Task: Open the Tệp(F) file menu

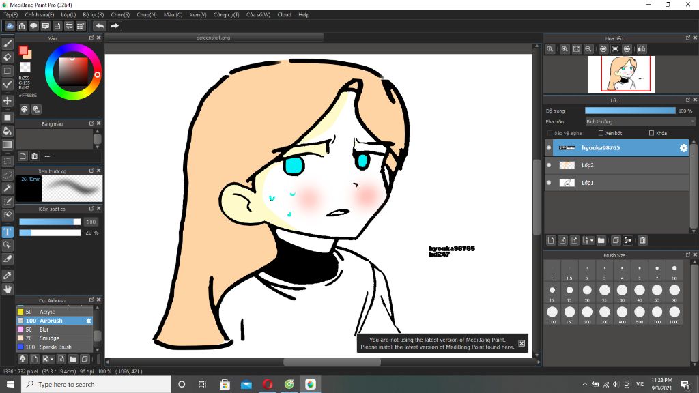Action: coord(11,15)
